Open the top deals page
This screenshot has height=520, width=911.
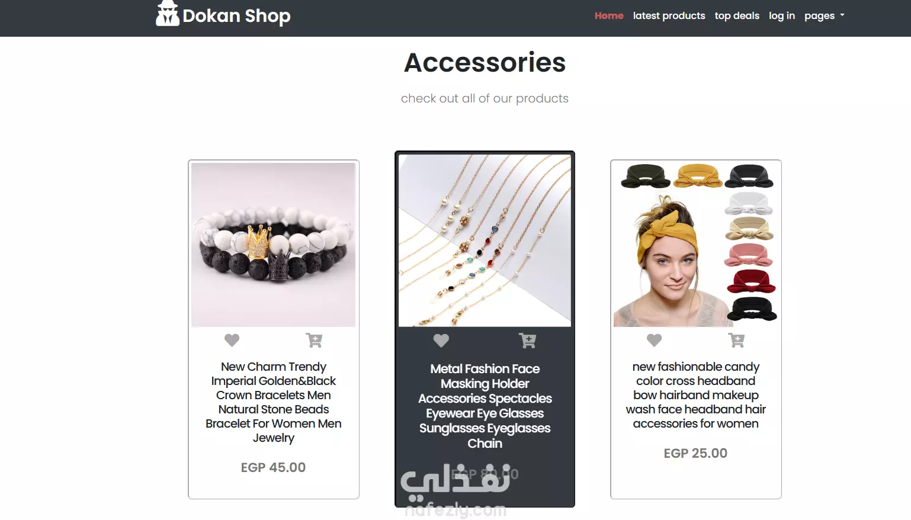point(737,16)
